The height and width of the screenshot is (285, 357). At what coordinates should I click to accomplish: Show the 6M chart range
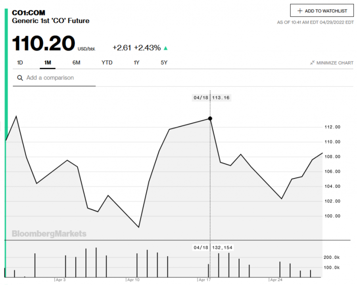[x=77, y=63]
